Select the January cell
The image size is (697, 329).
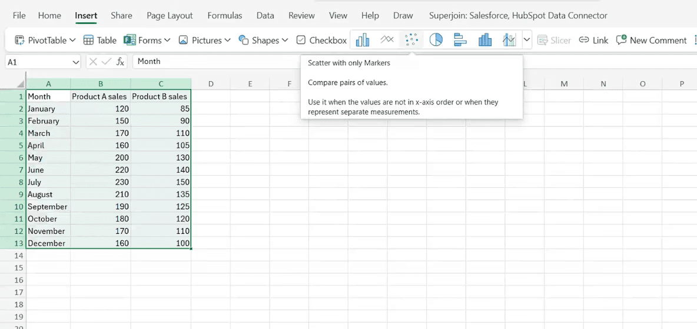(x=48, y=109)
